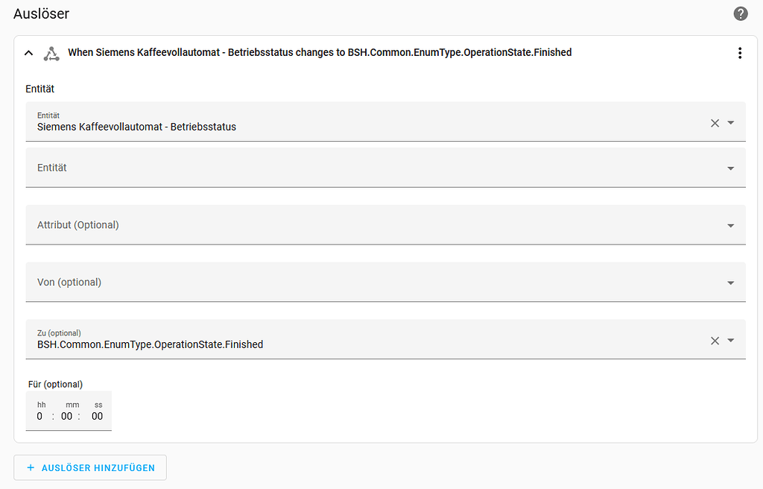
Task: Open the Attribut (Optional) dropdown
Action: click(x=729, y=224)
